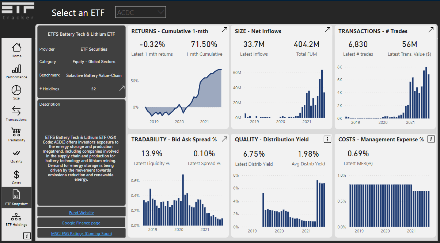Open the ACDC ETF selector dropdown
Screen dimensions: 440x243
[141, 12]
